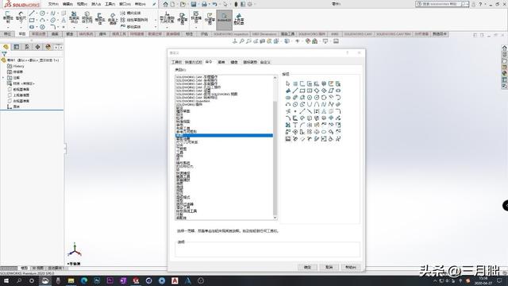Pick the Text 'T' icon in dialog grid
The width and height of the screenshot is (508, 286).
294,125
